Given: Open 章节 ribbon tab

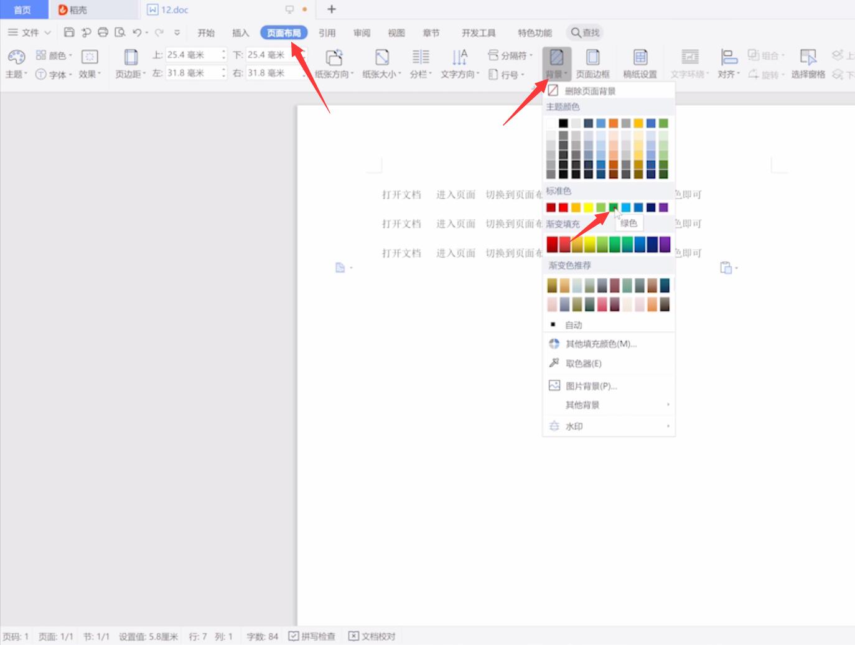Looking at the screenshot, I should (x=431, y=33).
